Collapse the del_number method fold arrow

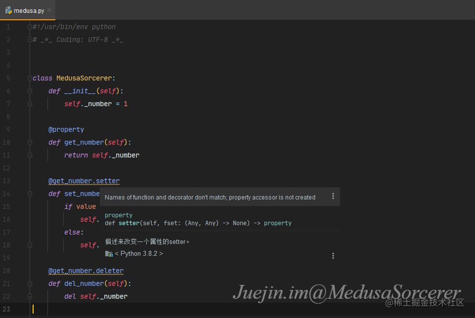click(29, 283)
